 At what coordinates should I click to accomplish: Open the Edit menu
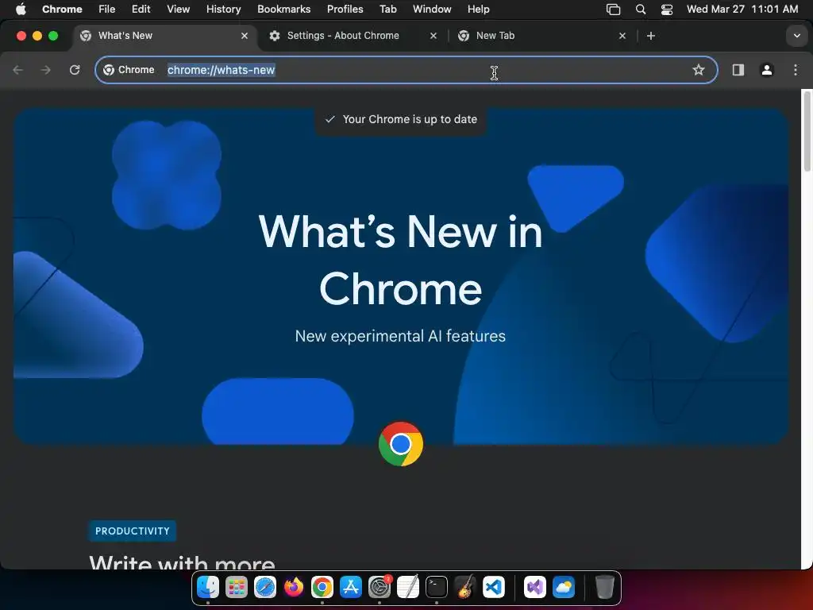141,10
